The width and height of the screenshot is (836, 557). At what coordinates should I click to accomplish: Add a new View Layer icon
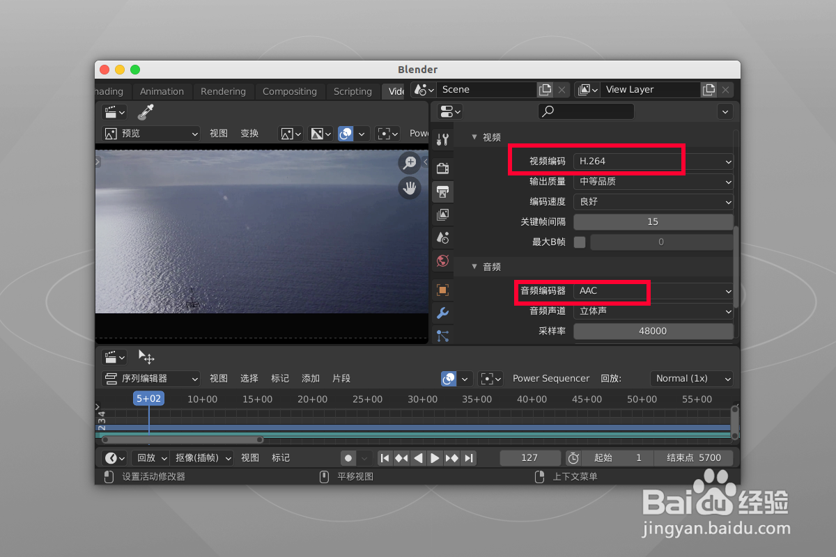point(709,89)
